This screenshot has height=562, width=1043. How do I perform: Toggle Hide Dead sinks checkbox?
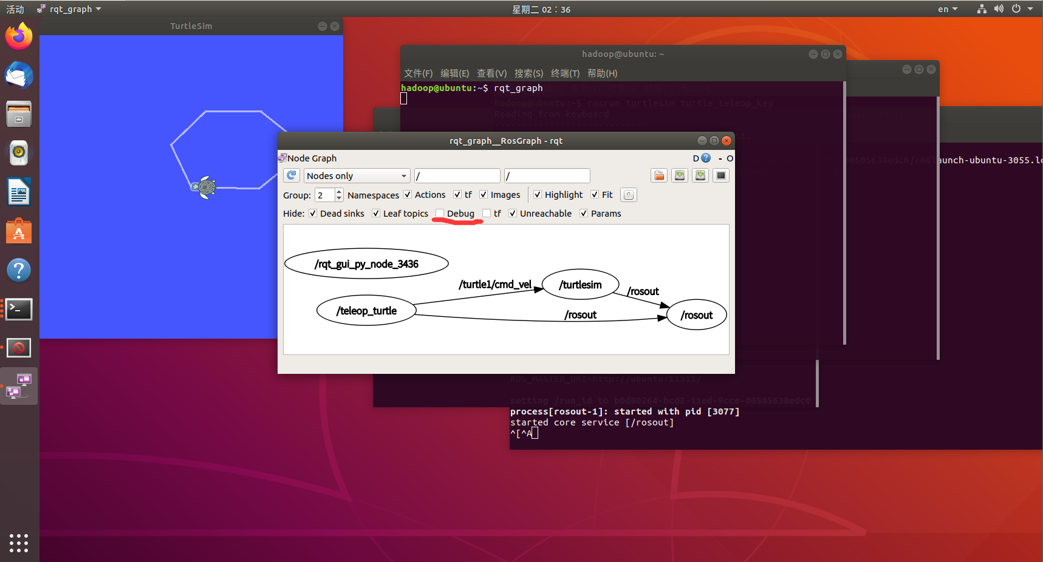click(313, 214)
